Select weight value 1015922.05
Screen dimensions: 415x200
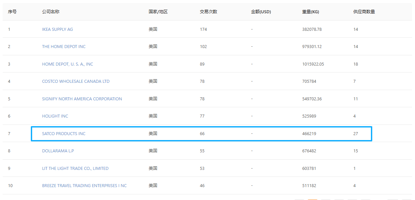(313, 64)
